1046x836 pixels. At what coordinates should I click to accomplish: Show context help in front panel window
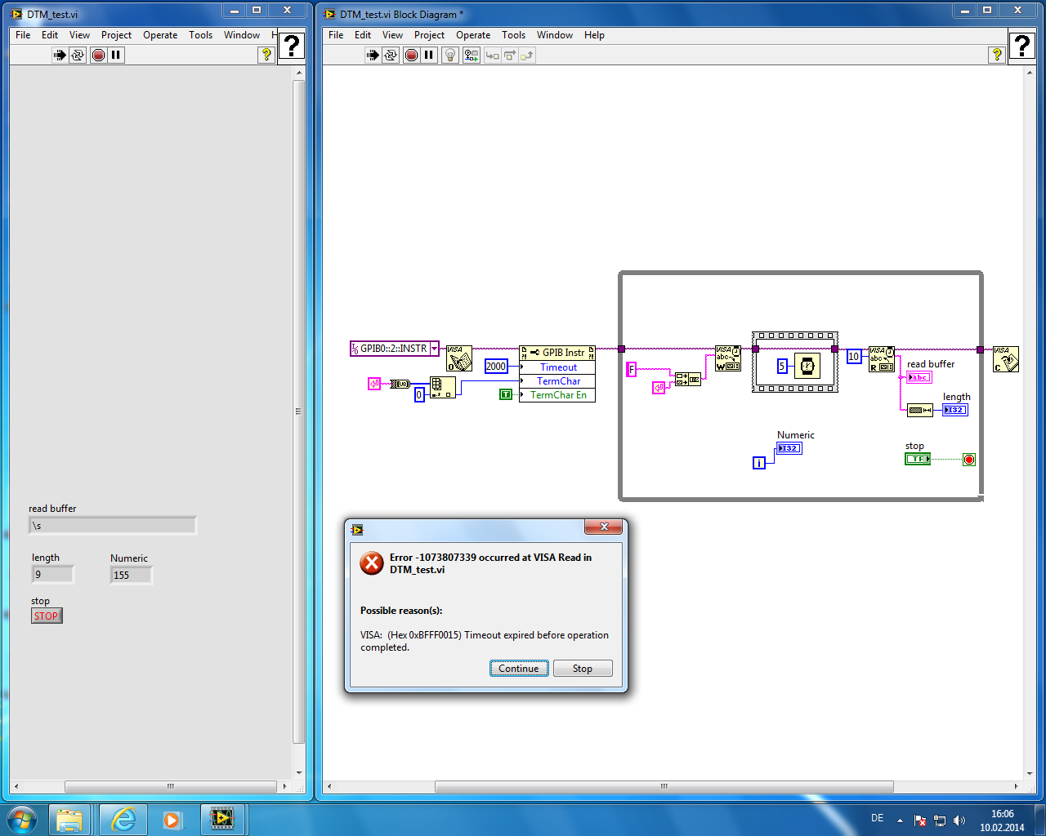[266, 55]
